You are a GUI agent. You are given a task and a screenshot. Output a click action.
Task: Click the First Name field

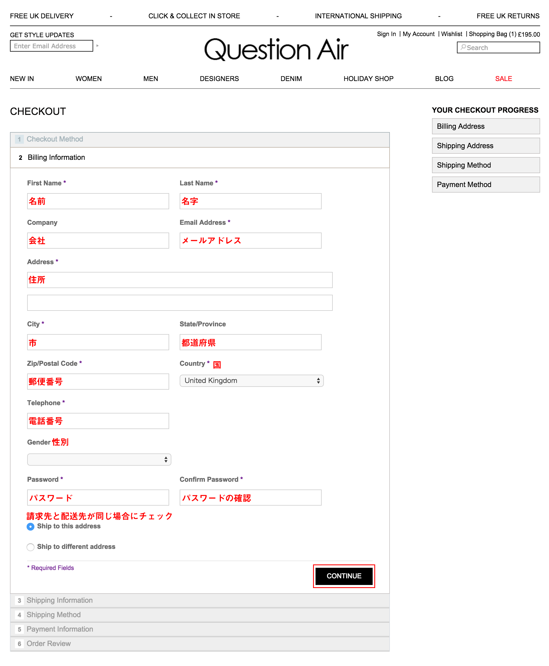tap(98, 201)
